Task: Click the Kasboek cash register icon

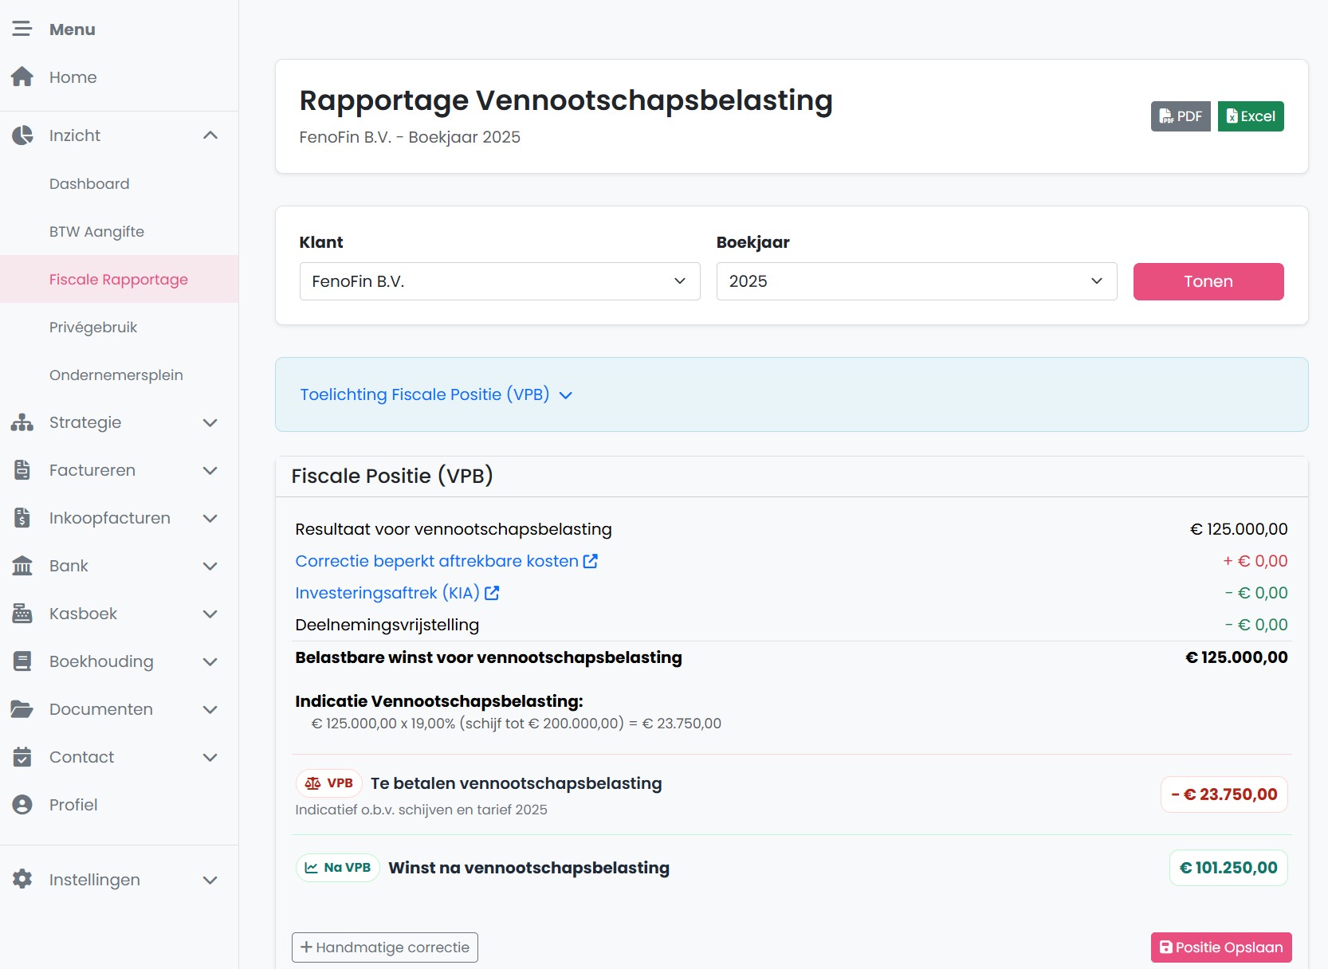Action: pos(22,614)
